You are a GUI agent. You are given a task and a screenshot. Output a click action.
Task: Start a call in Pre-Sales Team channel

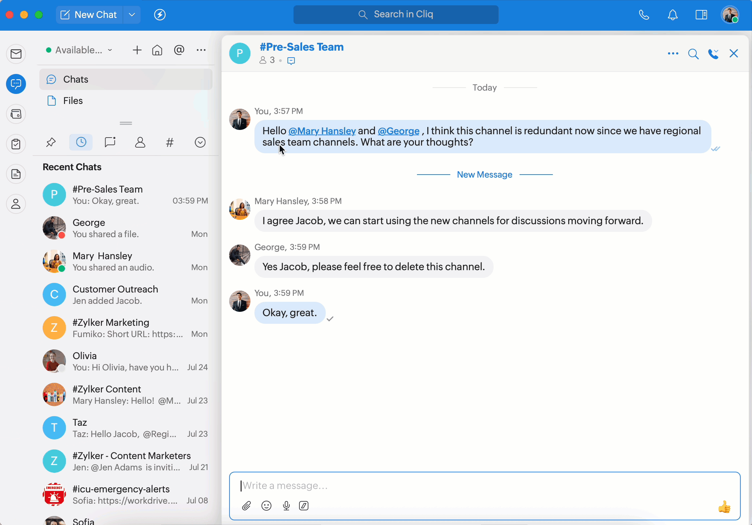(x=713, y=54)
